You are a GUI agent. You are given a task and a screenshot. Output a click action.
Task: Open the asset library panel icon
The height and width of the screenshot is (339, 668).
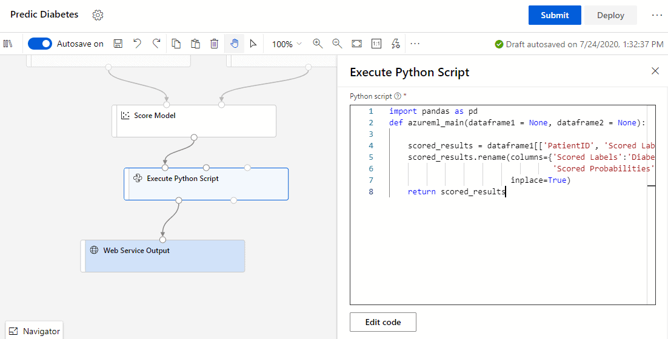(8, 44)
